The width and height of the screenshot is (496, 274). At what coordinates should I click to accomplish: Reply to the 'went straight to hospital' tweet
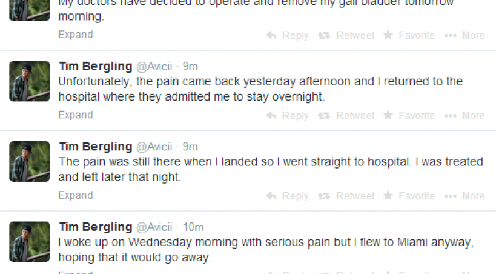(288, 196)
